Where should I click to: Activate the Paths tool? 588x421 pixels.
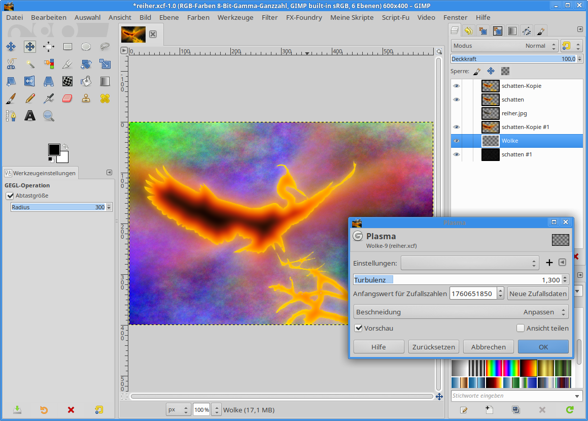pos(11,116)
